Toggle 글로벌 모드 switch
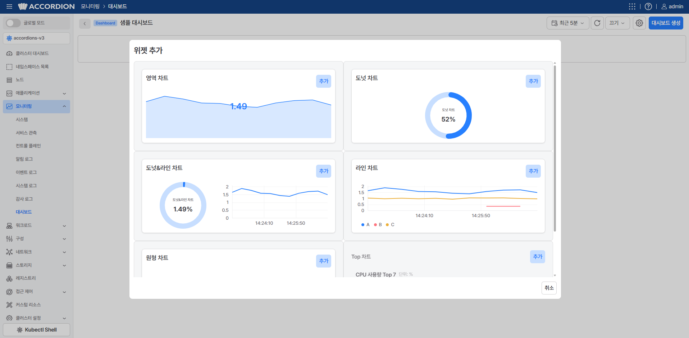689x338 pixels. point(13,23)
